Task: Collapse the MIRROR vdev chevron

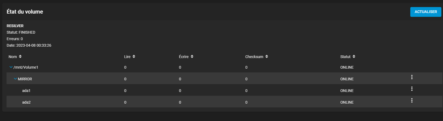Action: pyautogui.click(x=15, y=79)
